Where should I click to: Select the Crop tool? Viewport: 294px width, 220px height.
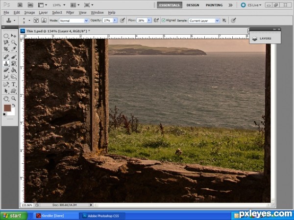pyautogui.click(x=6, y=49)
